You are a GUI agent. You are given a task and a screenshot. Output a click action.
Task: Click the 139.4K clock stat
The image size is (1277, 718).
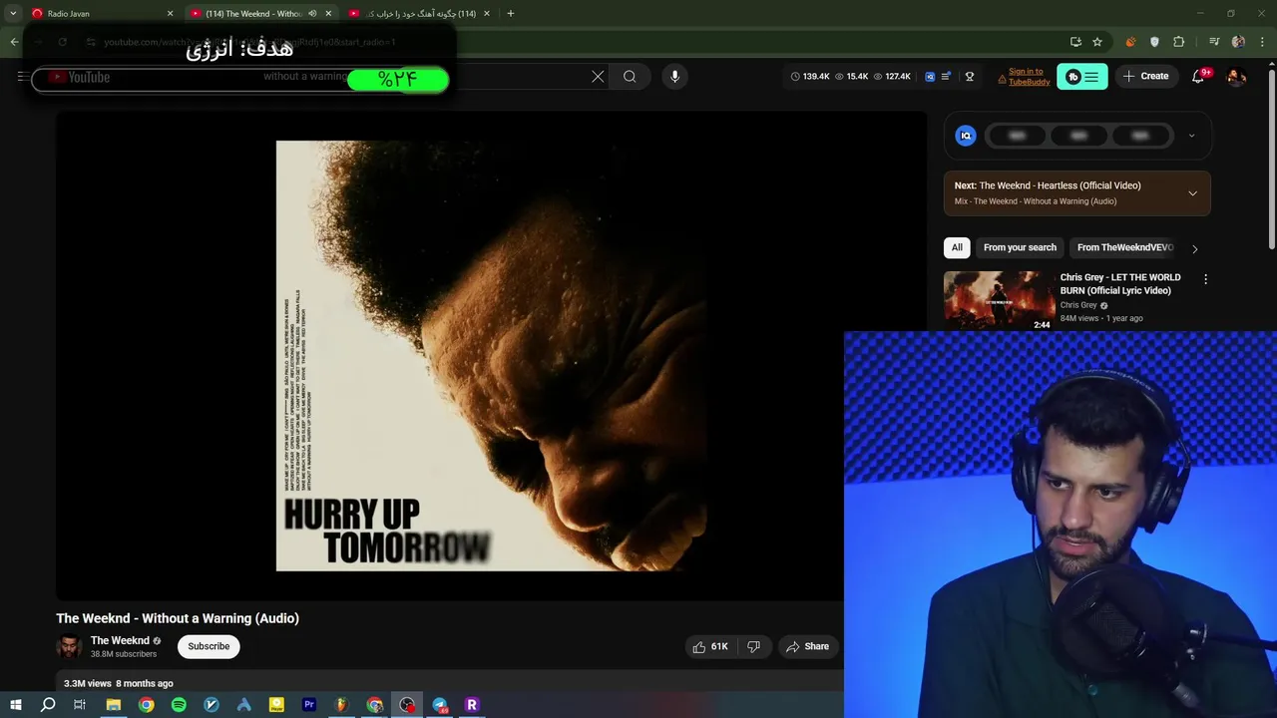[x=810, y=77]
